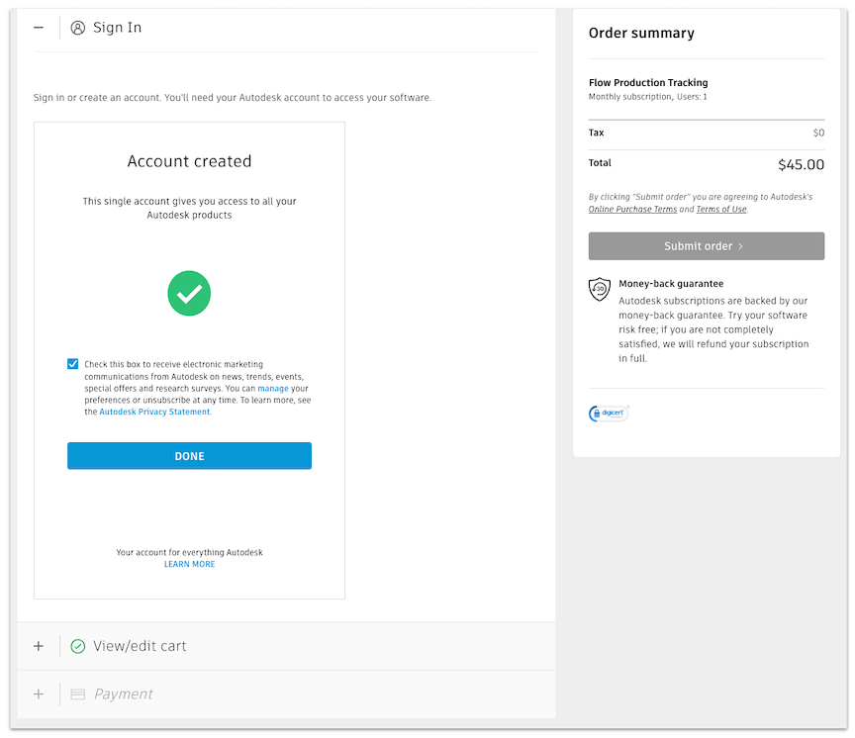Click the $45.00 total amount

point(801,164)
